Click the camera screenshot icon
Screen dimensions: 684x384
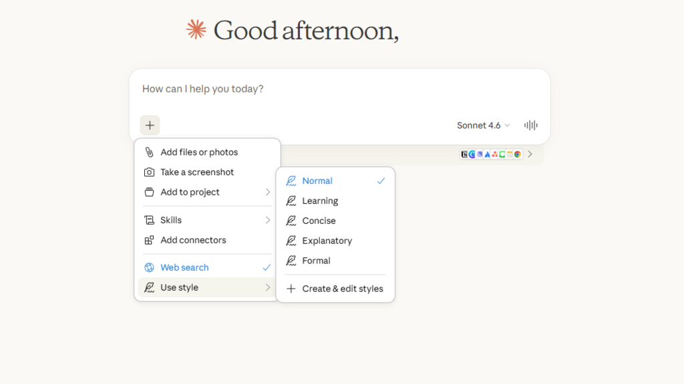149,172
